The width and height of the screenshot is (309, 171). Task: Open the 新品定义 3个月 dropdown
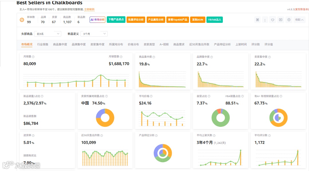coord(94,34)
